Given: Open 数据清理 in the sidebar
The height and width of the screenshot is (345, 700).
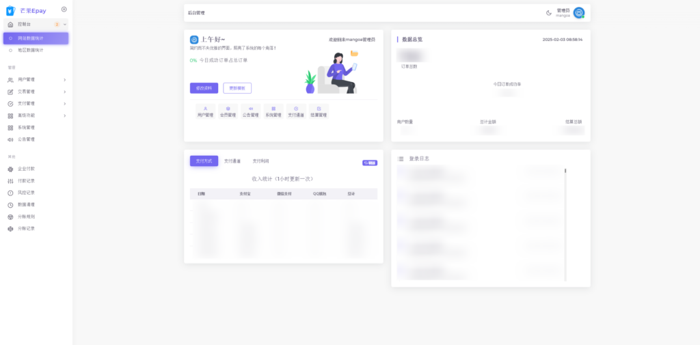Looking at the screenshot, I should (x=26, y=204).
